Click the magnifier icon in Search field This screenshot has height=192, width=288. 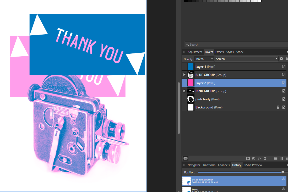pos(187,44)
